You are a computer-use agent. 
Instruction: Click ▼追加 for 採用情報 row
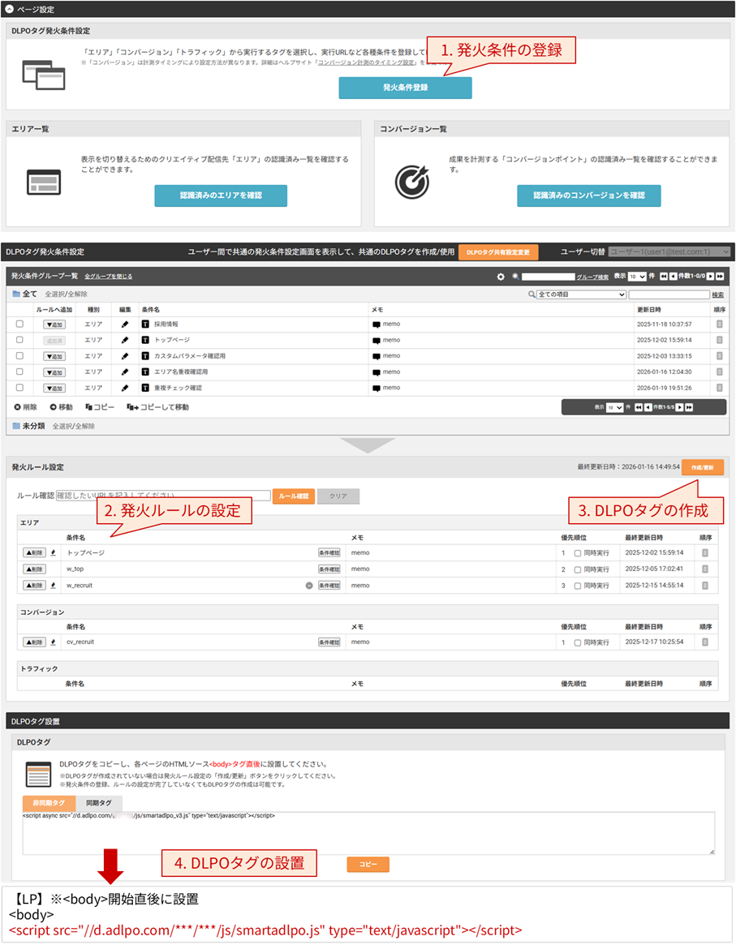[x=54, y=324]
